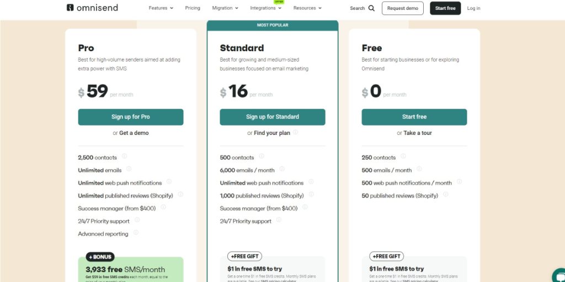
Task: Open the Resources dropdown menu
Action: 307,8
